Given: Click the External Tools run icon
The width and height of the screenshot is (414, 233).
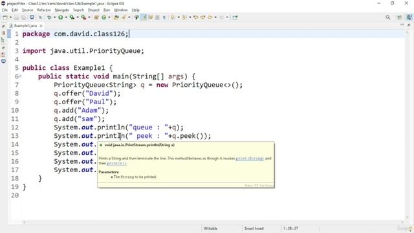Looking at the screenshot, I should (83, 17).
